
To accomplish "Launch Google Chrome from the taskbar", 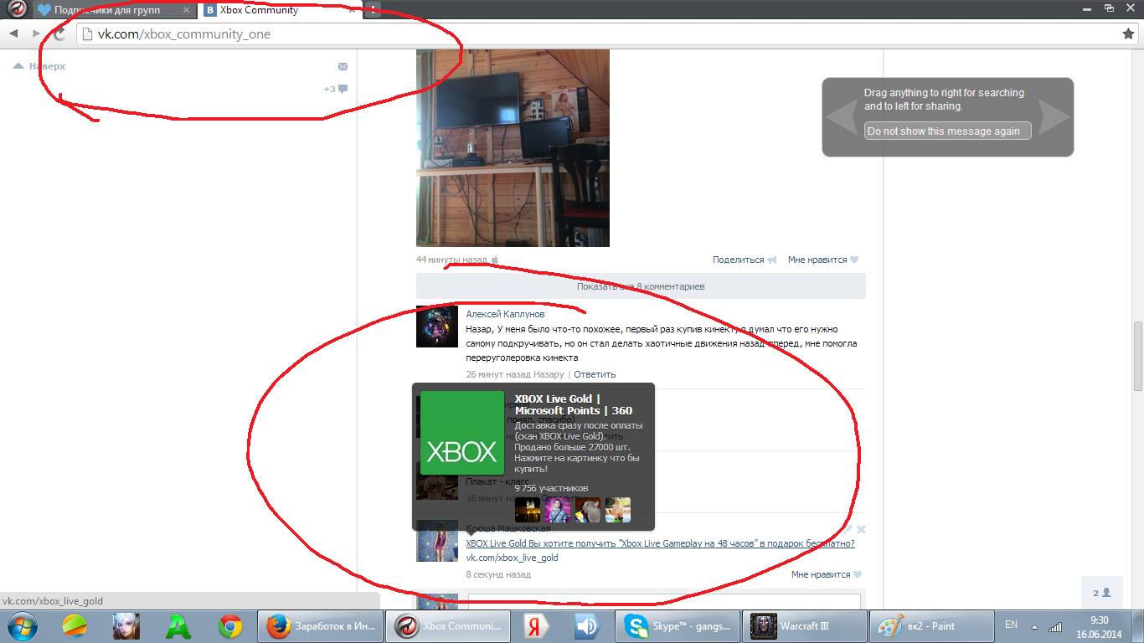I will click(x=230, y=625).
